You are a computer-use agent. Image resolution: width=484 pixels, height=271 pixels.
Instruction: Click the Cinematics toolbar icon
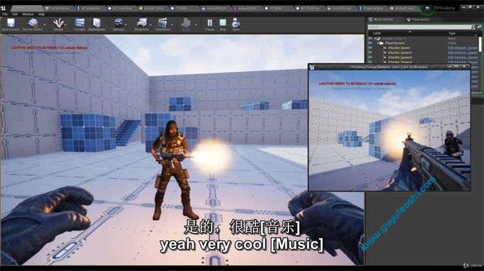coord(163,23)
